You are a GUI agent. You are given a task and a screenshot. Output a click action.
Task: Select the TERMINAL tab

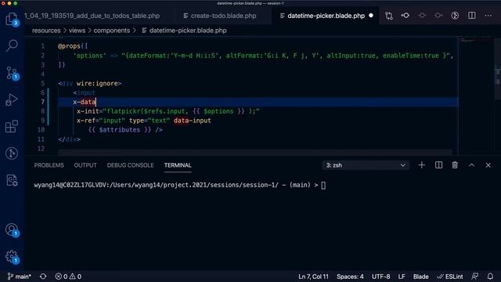click(178, 165)
